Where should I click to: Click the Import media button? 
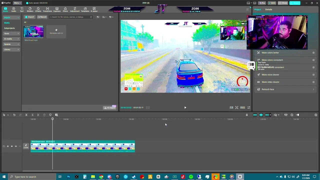pyautogui.click(x=29, y=17)
